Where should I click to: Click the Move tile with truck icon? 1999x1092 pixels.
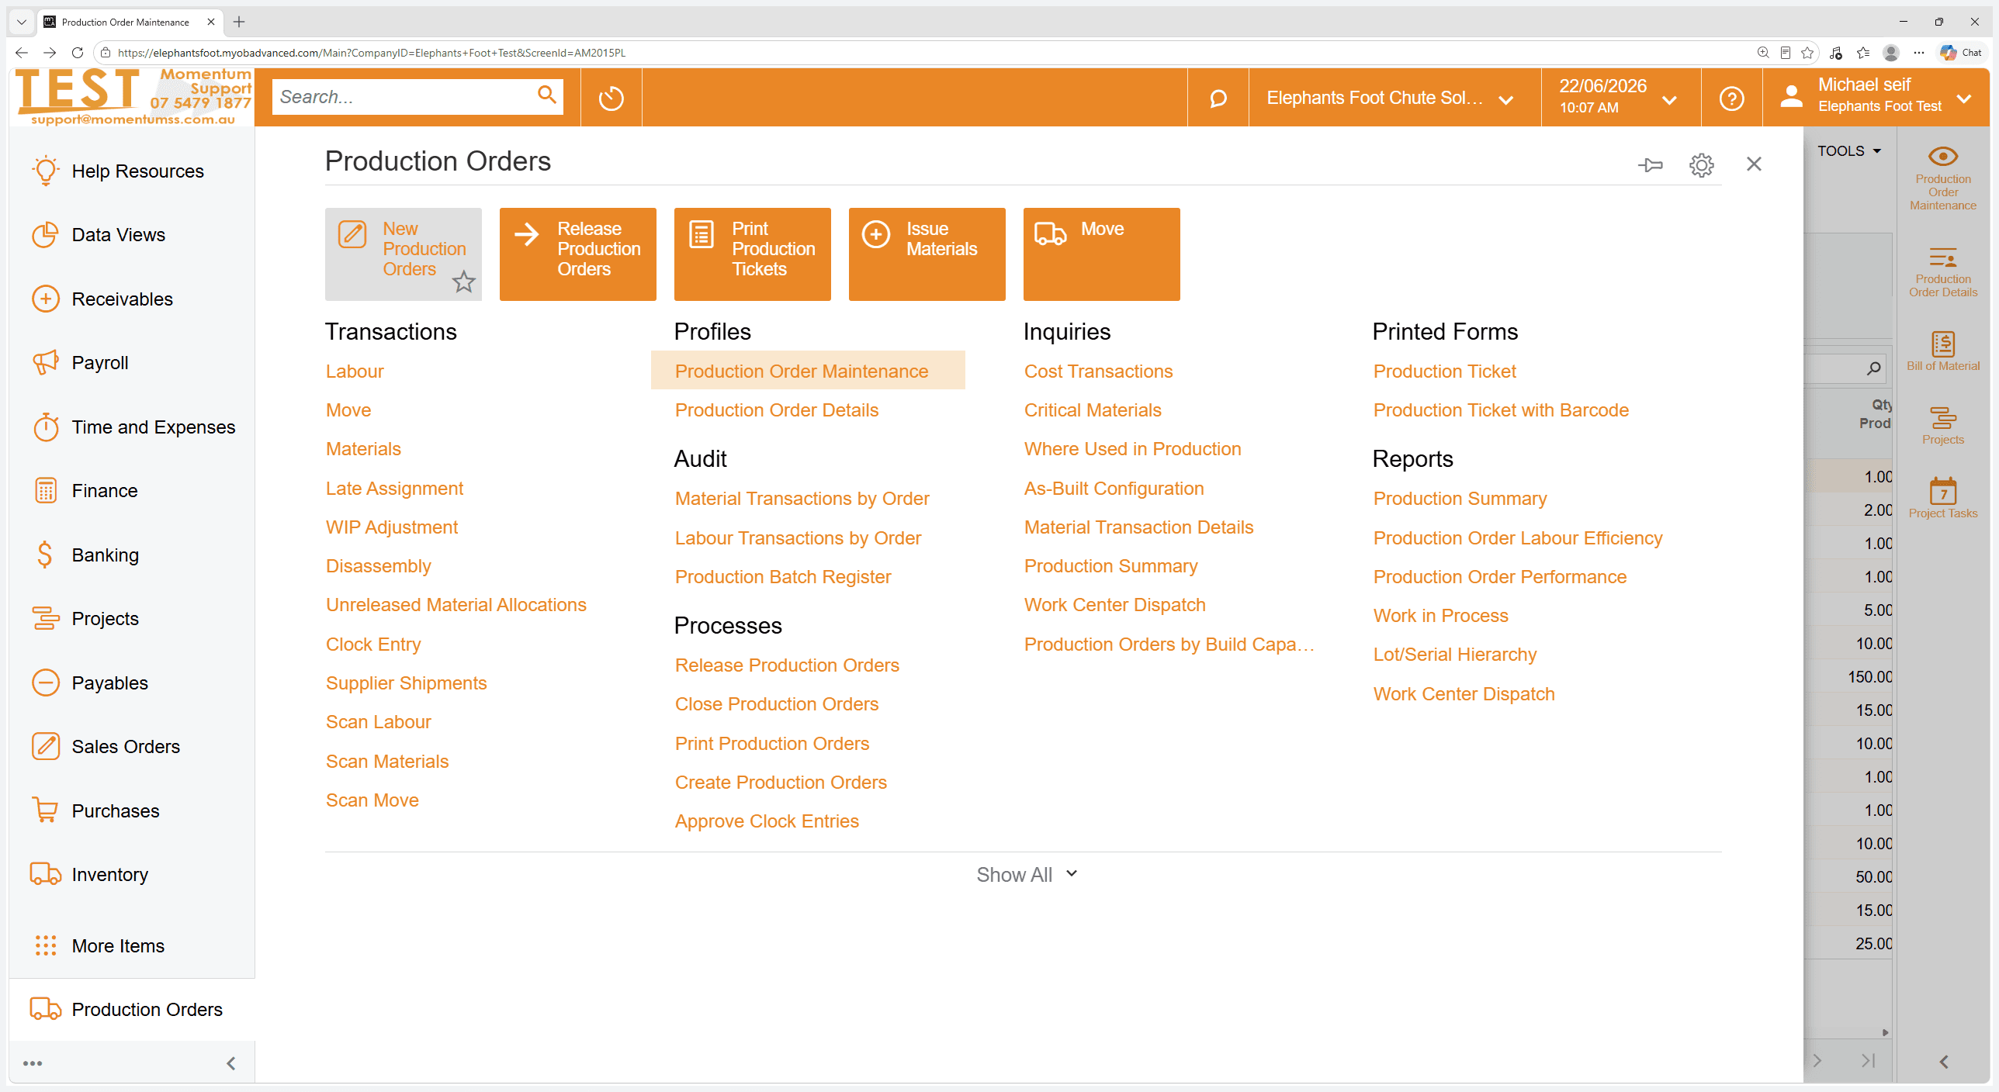pyautogui.click(x=1102, y=254)
